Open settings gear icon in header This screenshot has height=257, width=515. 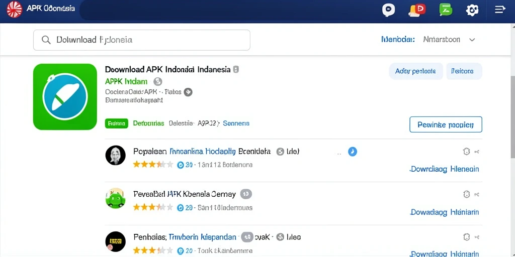click(x=472, y=10)
